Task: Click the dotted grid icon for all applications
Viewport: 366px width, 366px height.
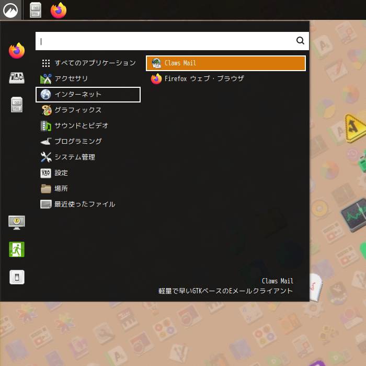Action: pyautogui.click(x=46, y=63)
